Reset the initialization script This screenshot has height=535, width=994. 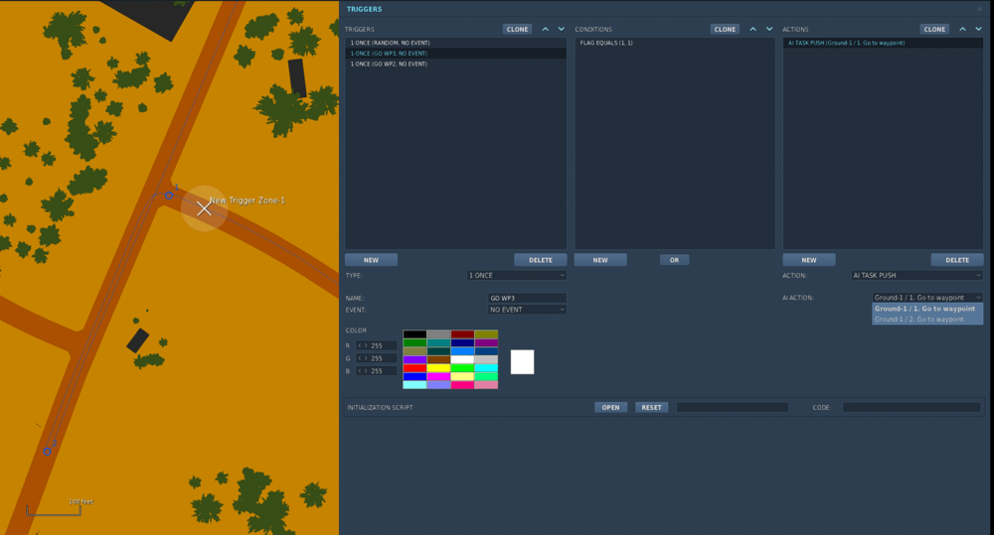[x=651, y=408]
